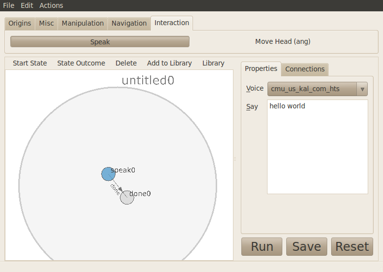This screenshot has width=383, height=272.
Task: Delete the selected state
Action: 126,63
